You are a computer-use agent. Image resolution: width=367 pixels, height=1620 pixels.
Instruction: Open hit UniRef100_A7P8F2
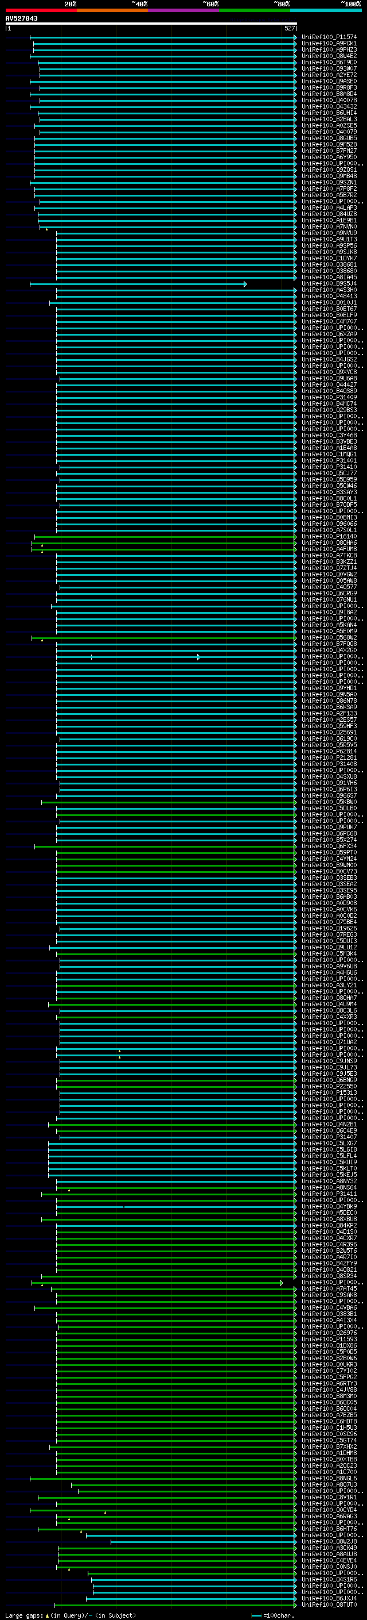tap(329, 188)
